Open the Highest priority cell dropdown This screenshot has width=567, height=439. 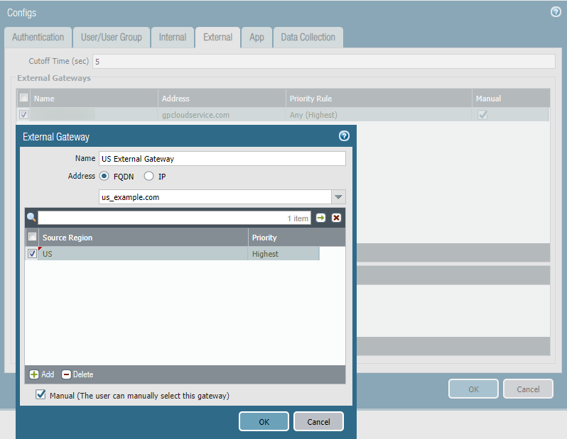(283, 254)
